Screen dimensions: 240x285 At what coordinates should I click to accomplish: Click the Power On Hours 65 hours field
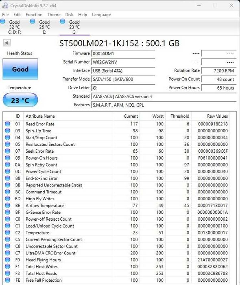click(219, 88)
